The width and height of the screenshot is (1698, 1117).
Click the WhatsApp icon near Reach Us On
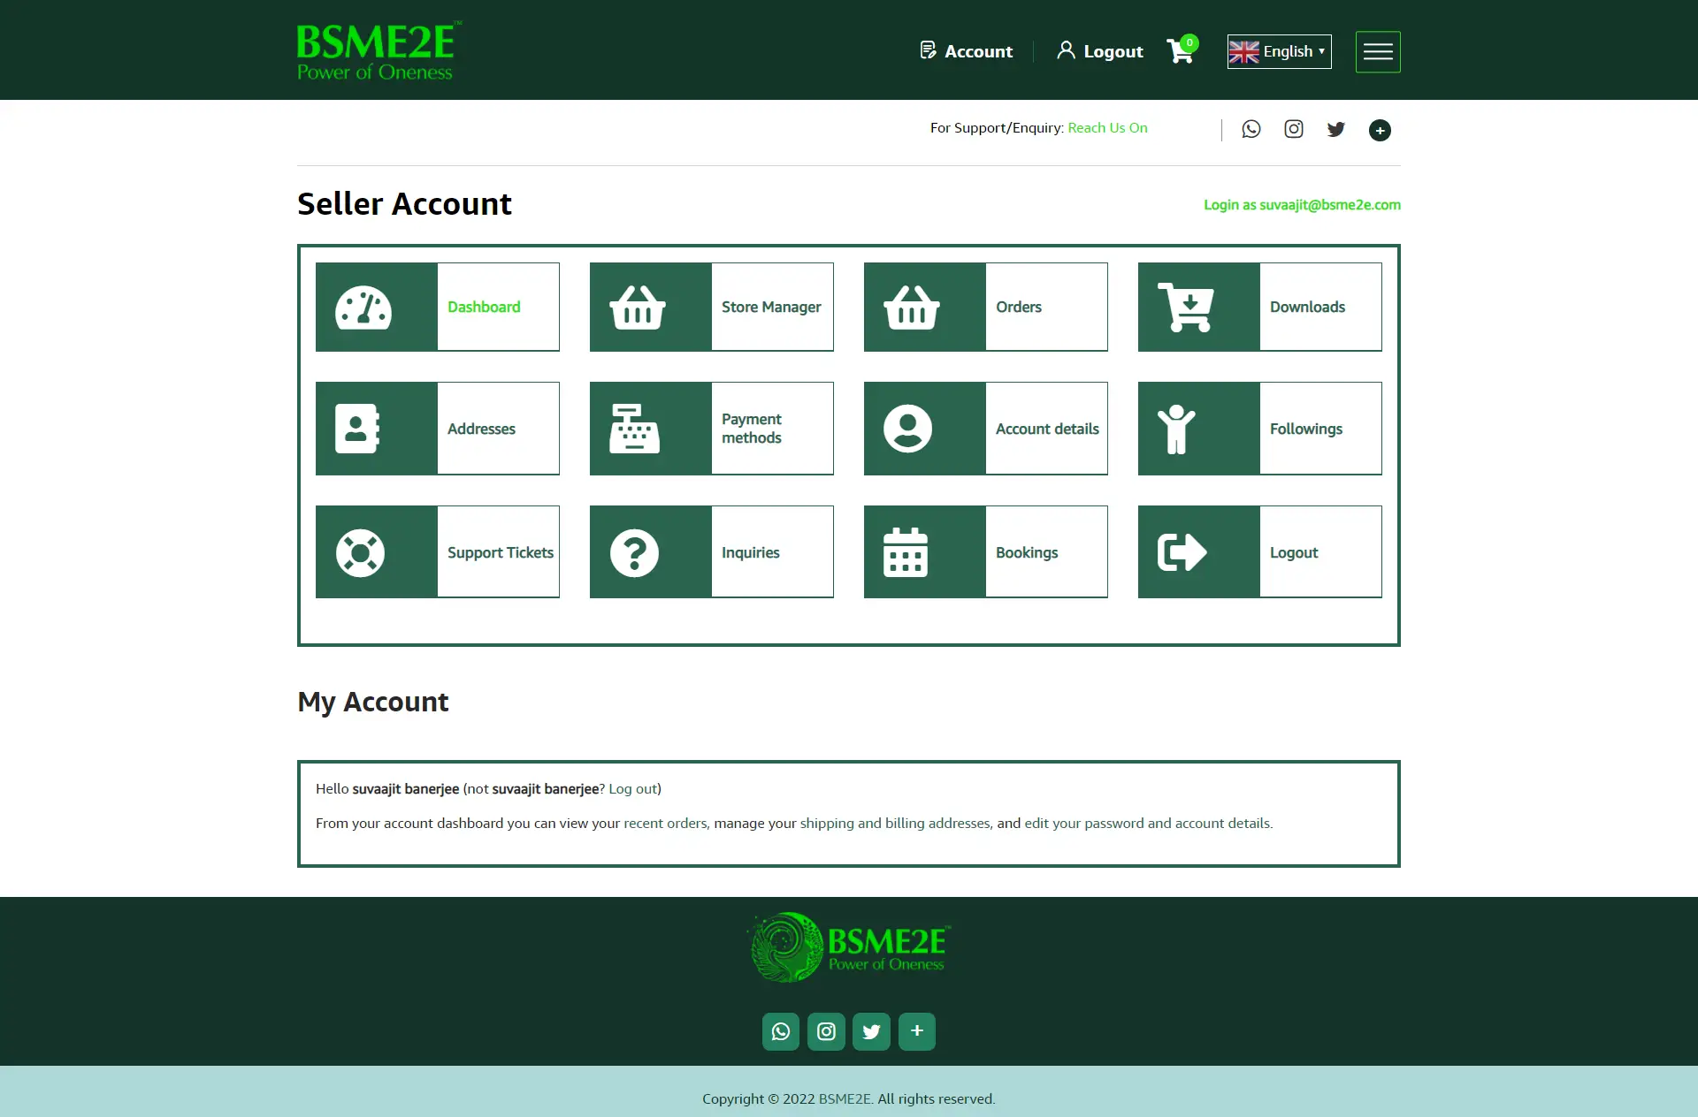coord(1251,129)
